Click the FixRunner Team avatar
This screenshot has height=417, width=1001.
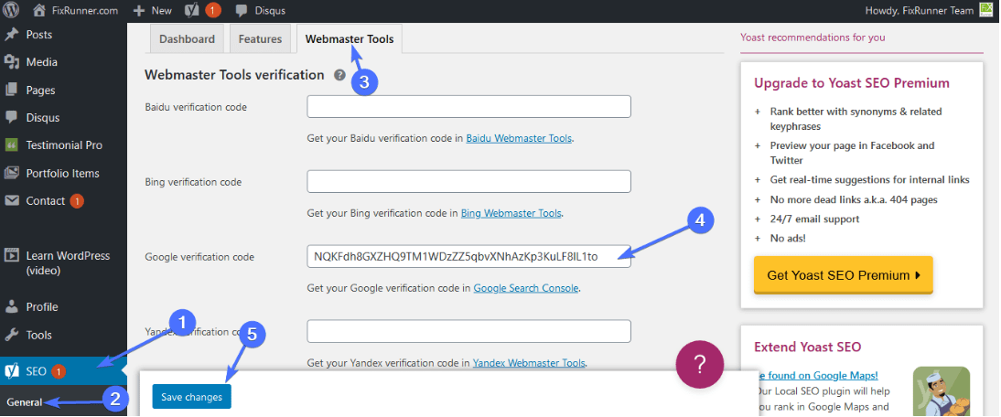987,10
